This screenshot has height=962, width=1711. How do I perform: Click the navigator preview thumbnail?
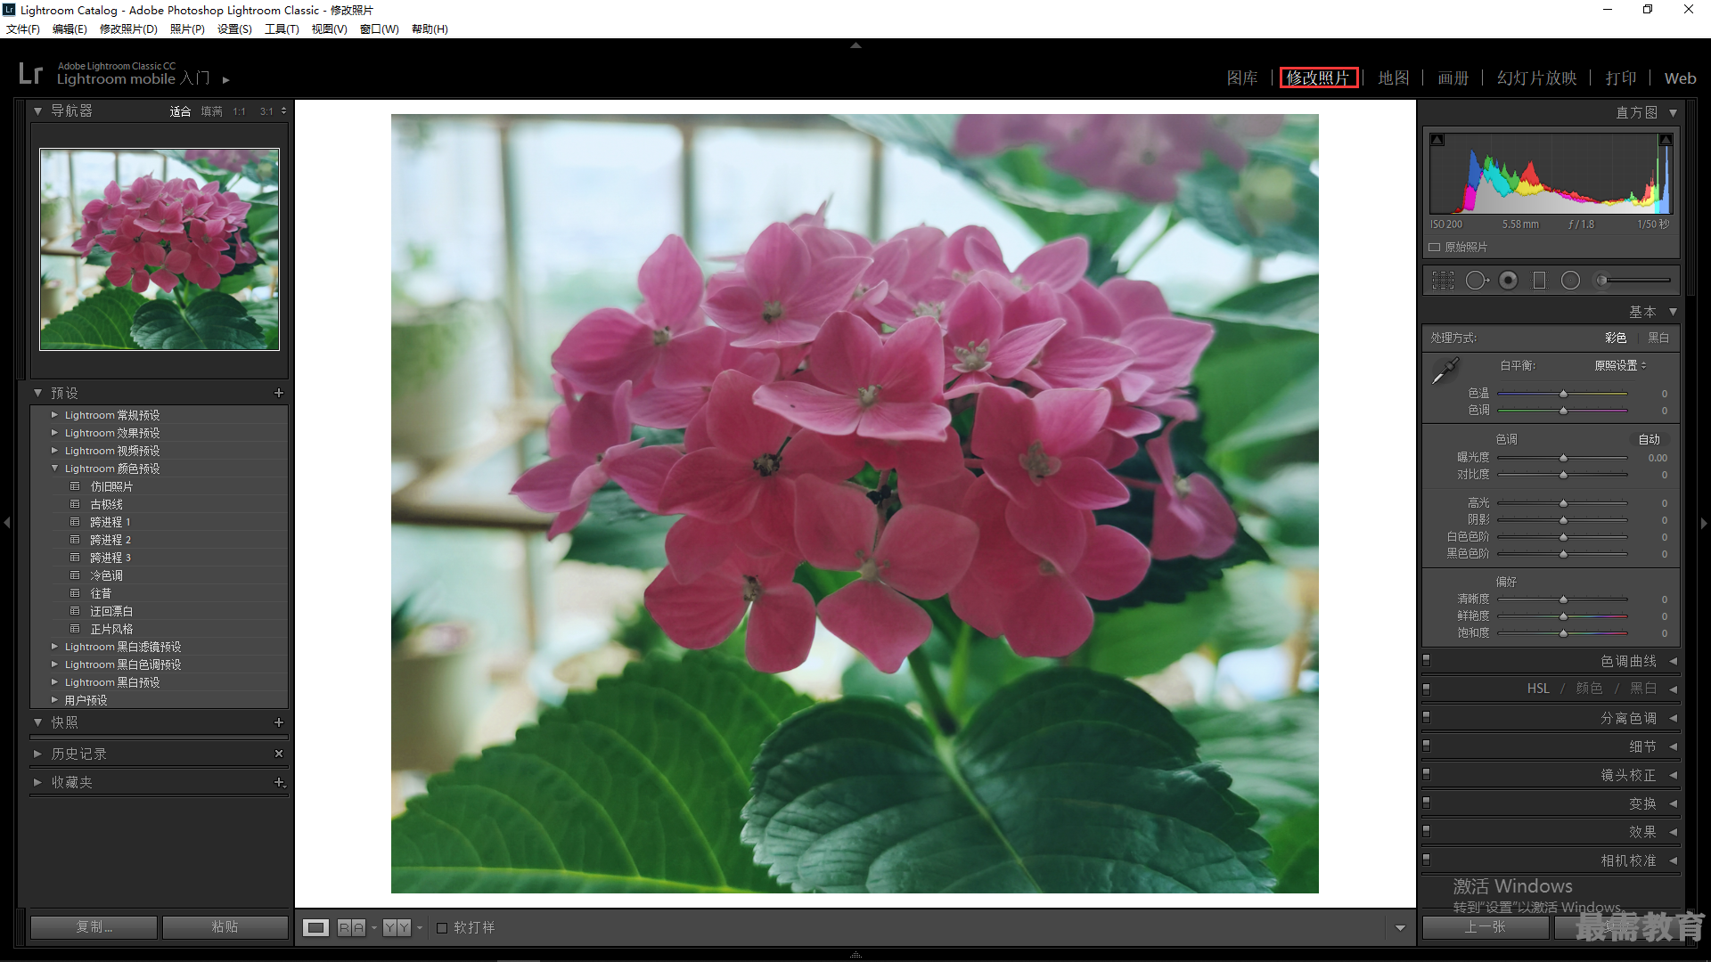tap(160, 249)
